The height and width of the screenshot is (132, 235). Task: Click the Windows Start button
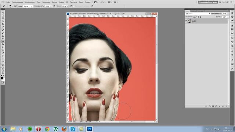[4, 129]
